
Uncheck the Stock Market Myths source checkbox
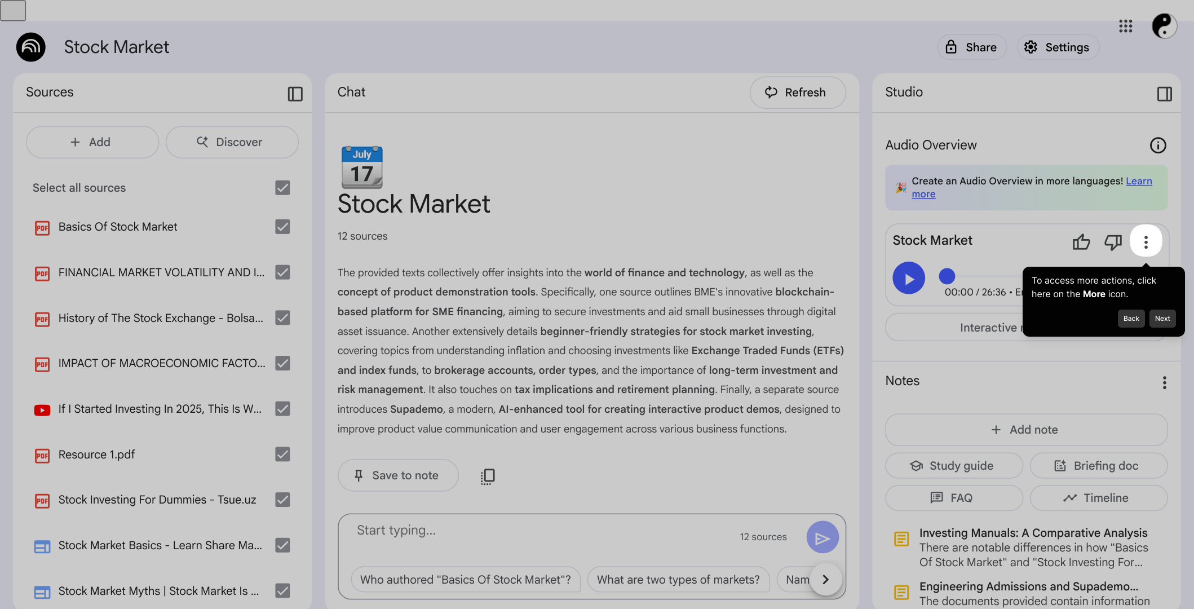[282, 591]
